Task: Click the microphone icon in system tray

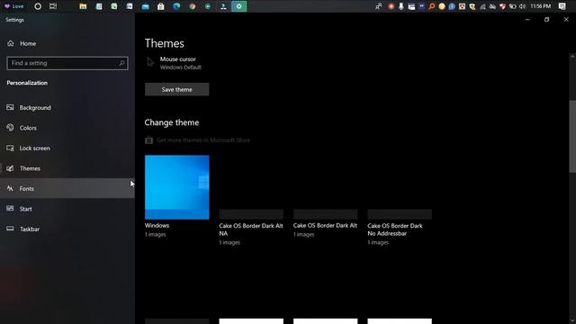Action: pyautogui.click(x=401, y=6)
